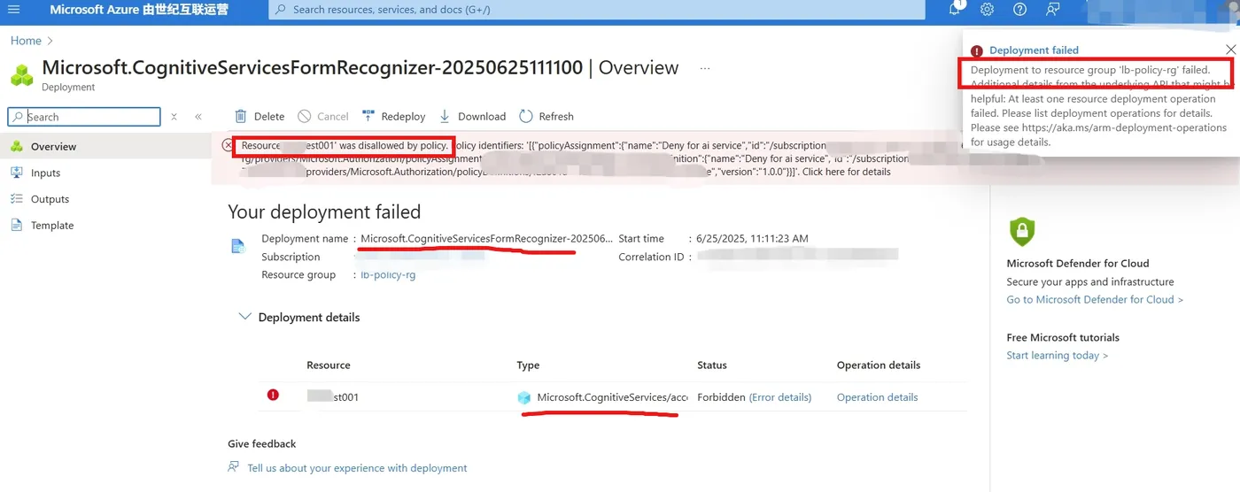Download the deployment

pos(472,116)
